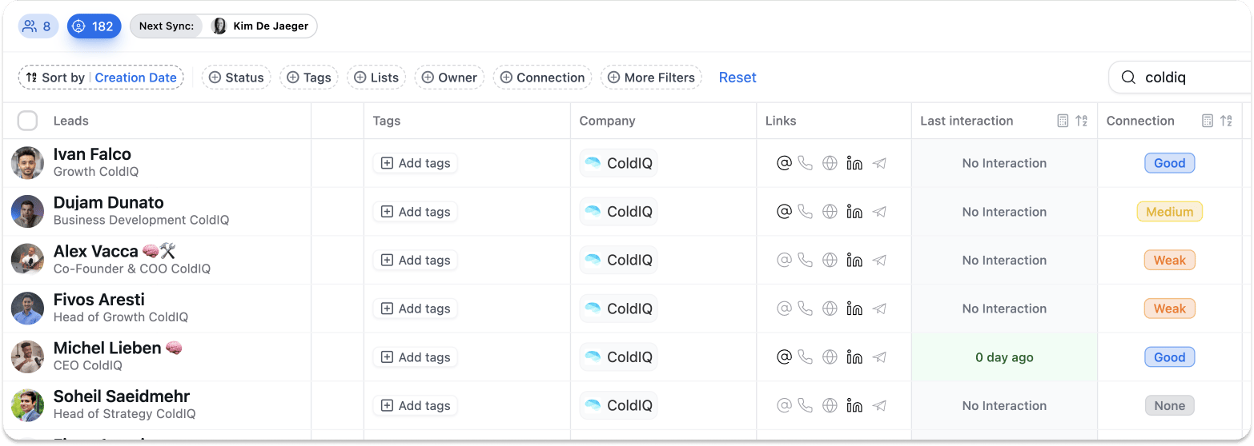Open the Status filter

click(236, 78)
